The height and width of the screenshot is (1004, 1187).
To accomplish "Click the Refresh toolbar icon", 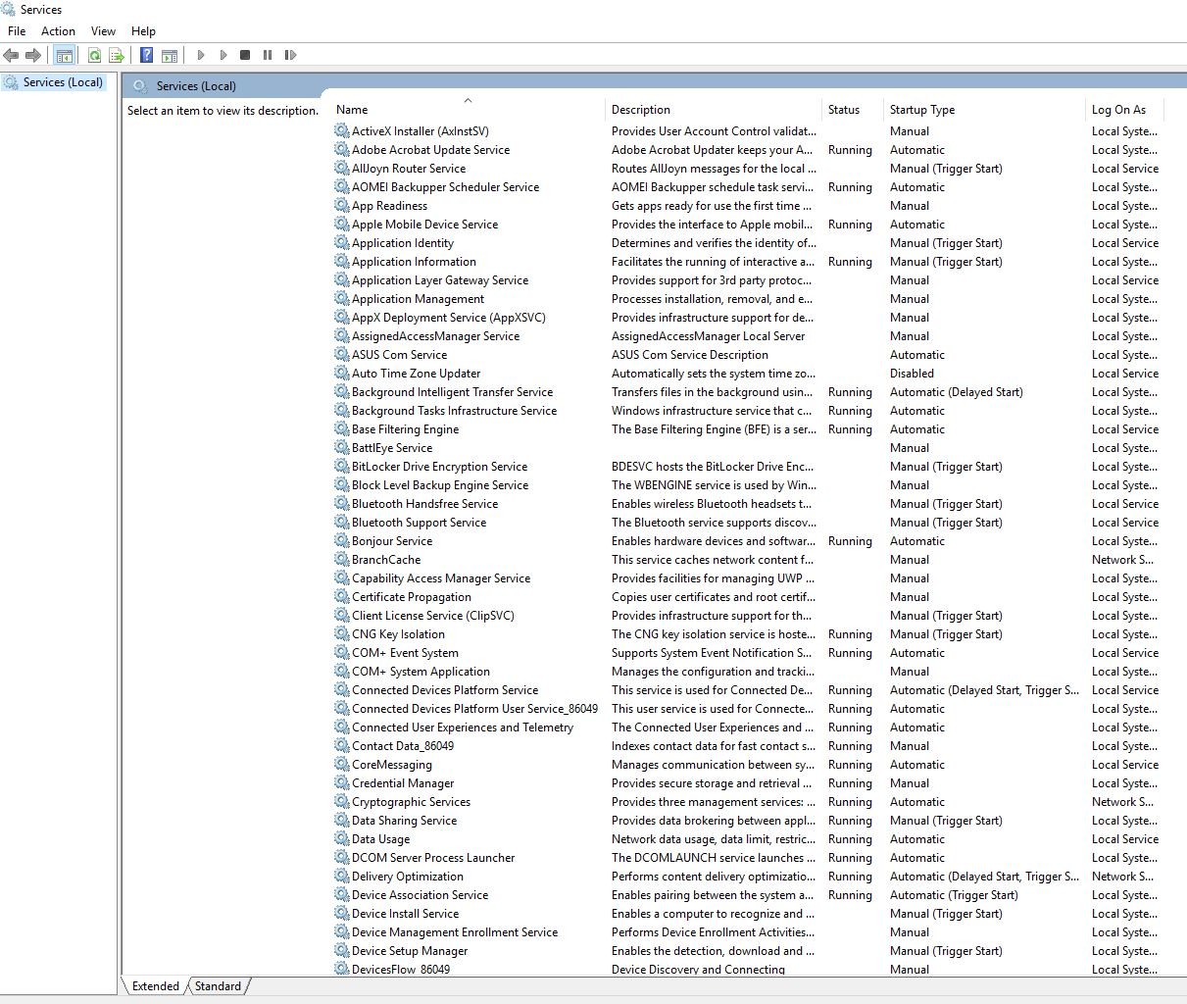I will click(94, 55).
